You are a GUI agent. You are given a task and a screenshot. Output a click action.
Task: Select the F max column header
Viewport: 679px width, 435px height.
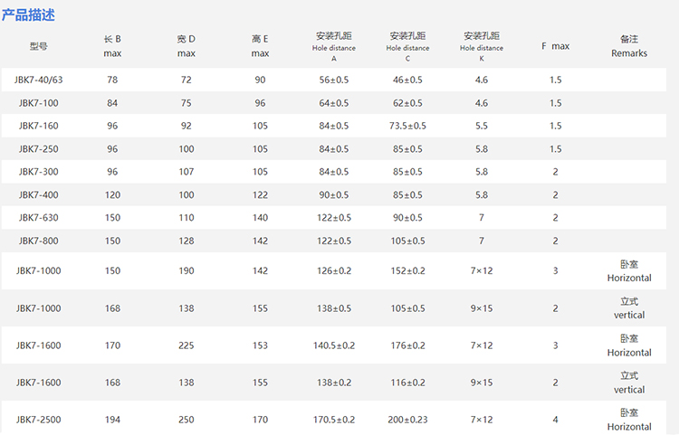point(555,46)
